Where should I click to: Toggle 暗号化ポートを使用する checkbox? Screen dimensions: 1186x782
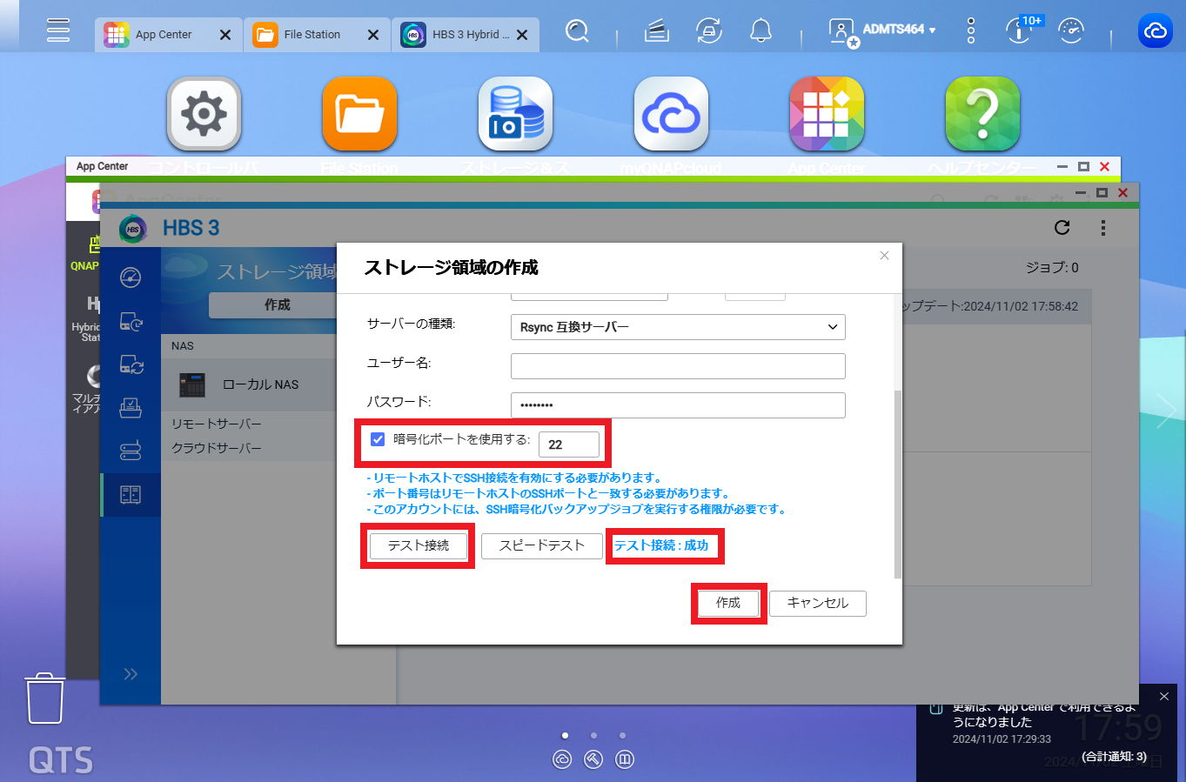click(x=378, y=439)
